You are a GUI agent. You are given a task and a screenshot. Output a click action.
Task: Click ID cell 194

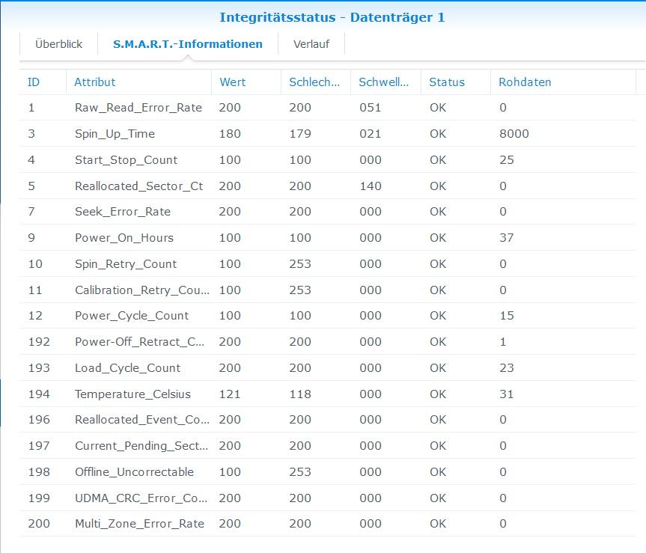(39, 394)
